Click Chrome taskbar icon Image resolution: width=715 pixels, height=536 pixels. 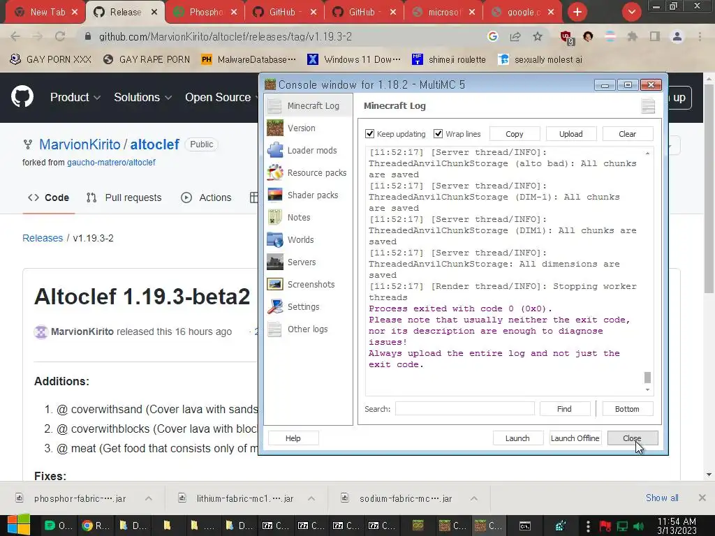[94, 526]
